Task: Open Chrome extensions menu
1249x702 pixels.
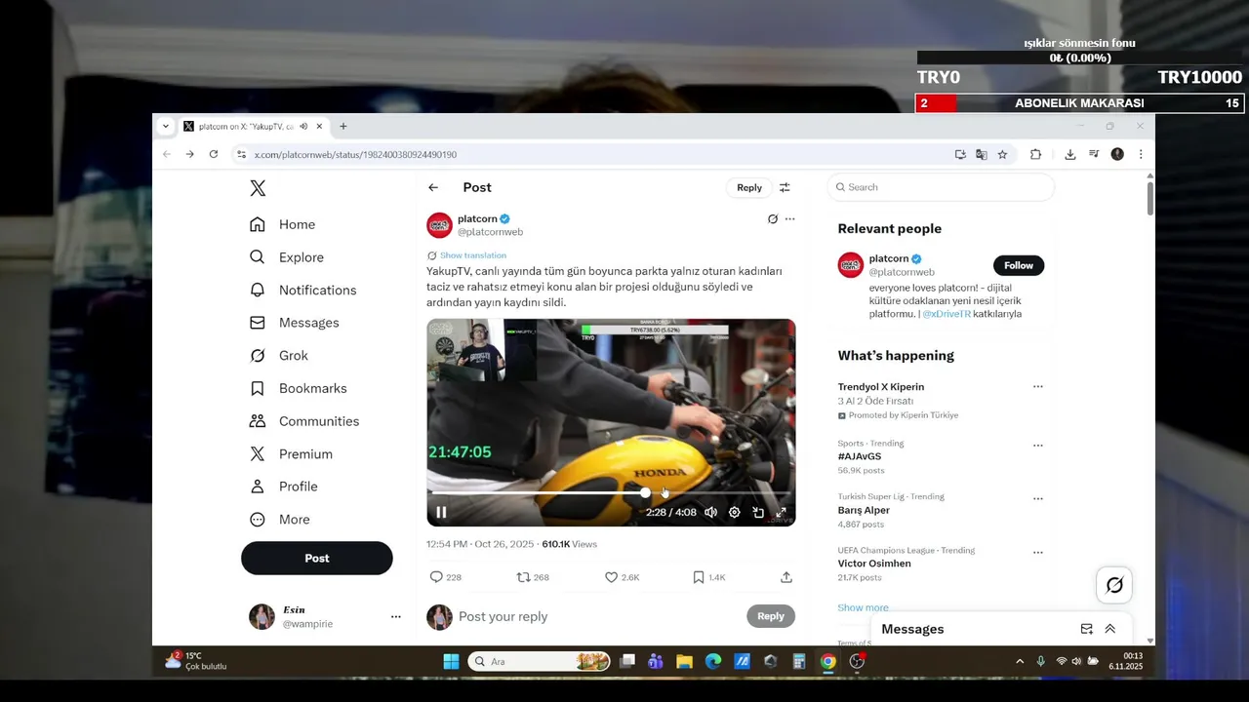Action: click(x=1035, y=154)
